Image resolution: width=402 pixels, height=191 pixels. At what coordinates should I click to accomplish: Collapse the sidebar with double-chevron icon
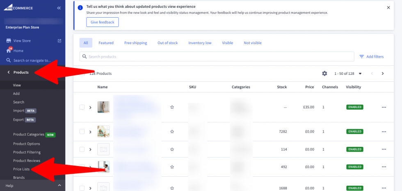point(59,8)
